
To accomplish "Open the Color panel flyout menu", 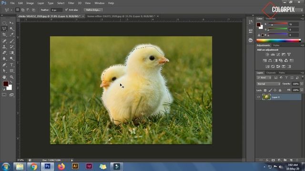I will [302, 19].
